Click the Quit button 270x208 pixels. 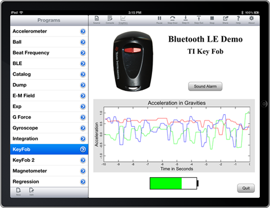click(x=246, y=188)
